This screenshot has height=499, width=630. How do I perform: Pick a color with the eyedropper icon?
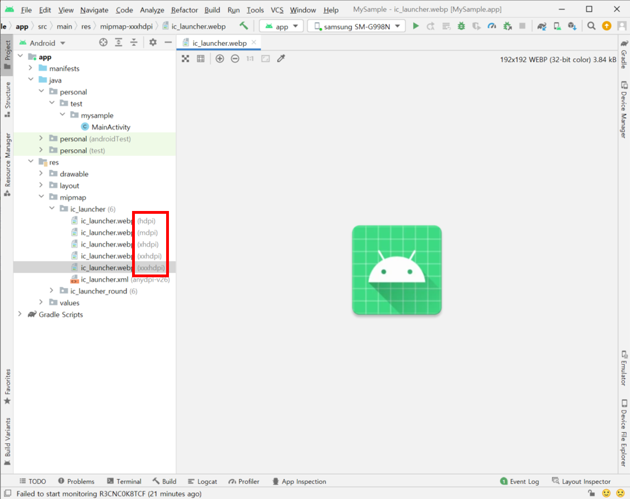pyautogui.click(x=281, y=58)
